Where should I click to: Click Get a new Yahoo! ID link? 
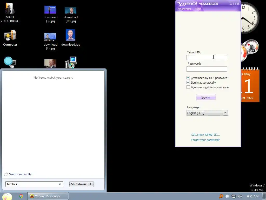(x=205, y=135)
